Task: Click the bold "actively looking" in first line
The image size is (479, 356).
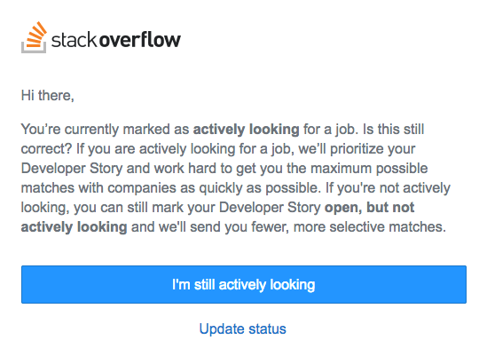Action: 247,130
